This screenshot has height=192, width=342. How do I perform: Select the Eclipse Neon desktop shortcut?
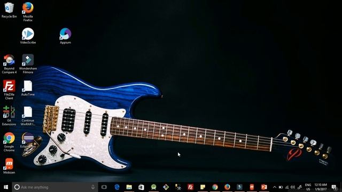28,142
